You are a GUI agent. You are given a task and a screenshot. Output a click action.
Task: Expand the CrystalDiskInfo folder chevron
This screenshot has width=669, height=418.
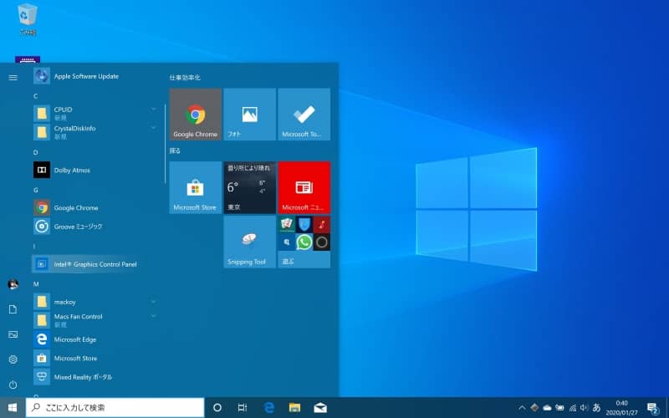click(153, 128)
